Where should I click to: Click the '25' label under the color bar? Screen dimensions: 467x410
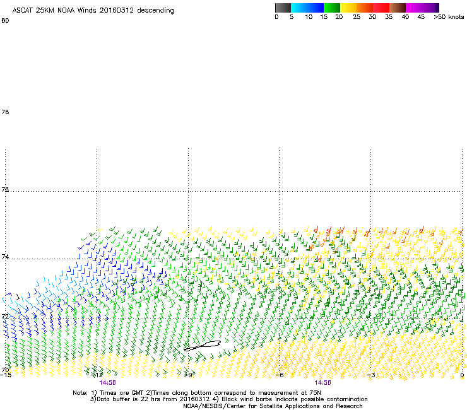coord(357,17)
